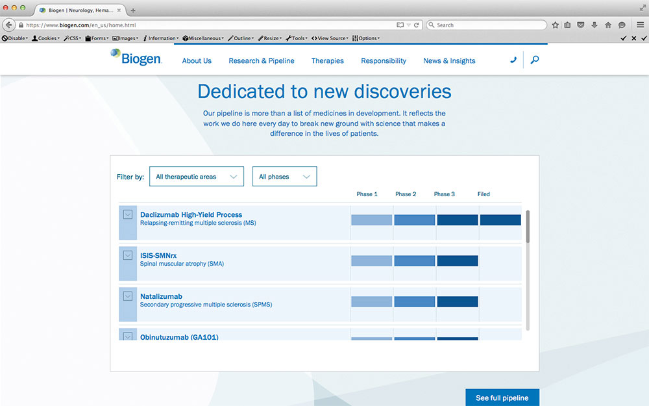Click the See full pipeline button
Viewport: 649px width, 406px height.
(502, 398)
